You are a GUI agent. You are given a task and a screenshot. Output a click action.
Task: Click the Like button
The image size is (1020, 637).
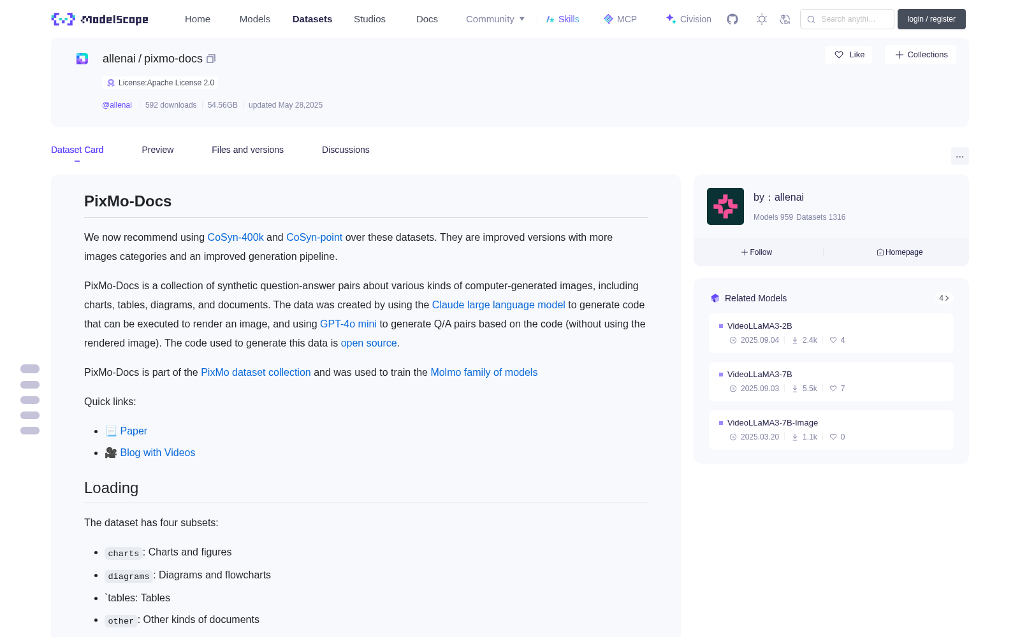[x=849, y=55]
